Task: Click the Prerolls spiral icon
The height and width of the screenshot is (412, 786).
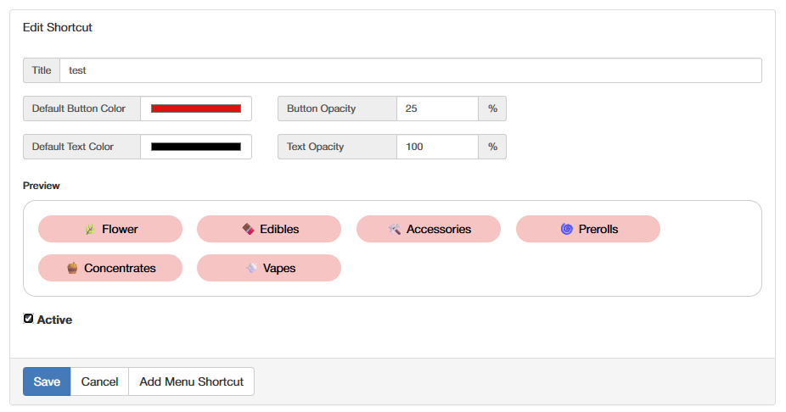Action: 566,229
